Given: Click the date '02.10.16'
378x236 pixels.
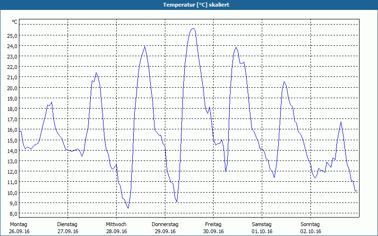Looking at the screenshot, I should point(311,231).
